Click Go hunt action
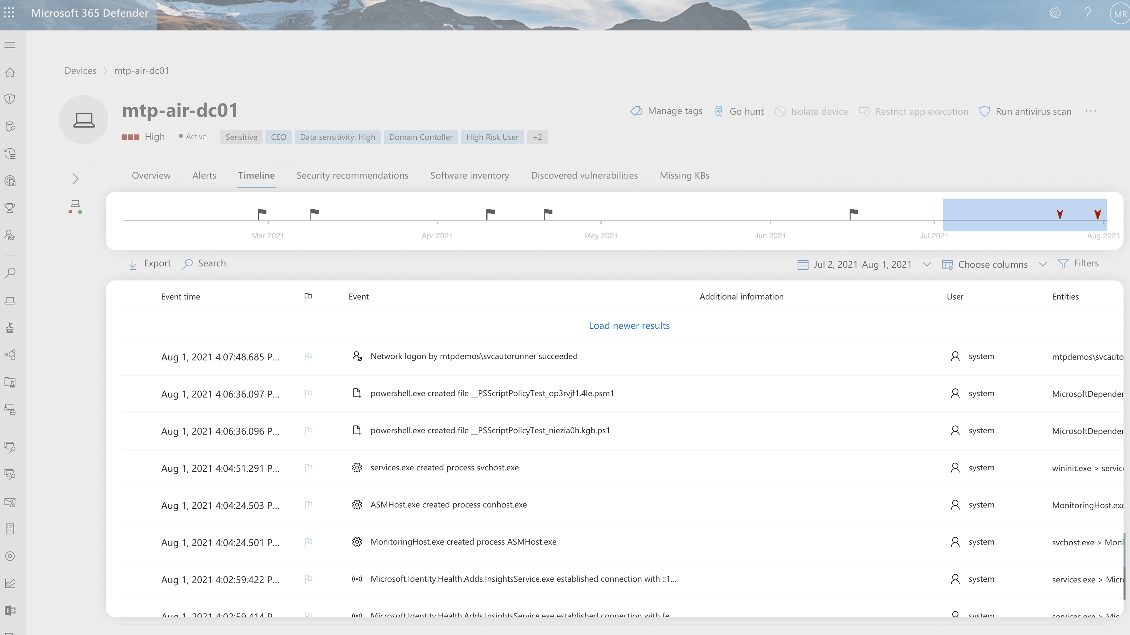 point(739,111)
